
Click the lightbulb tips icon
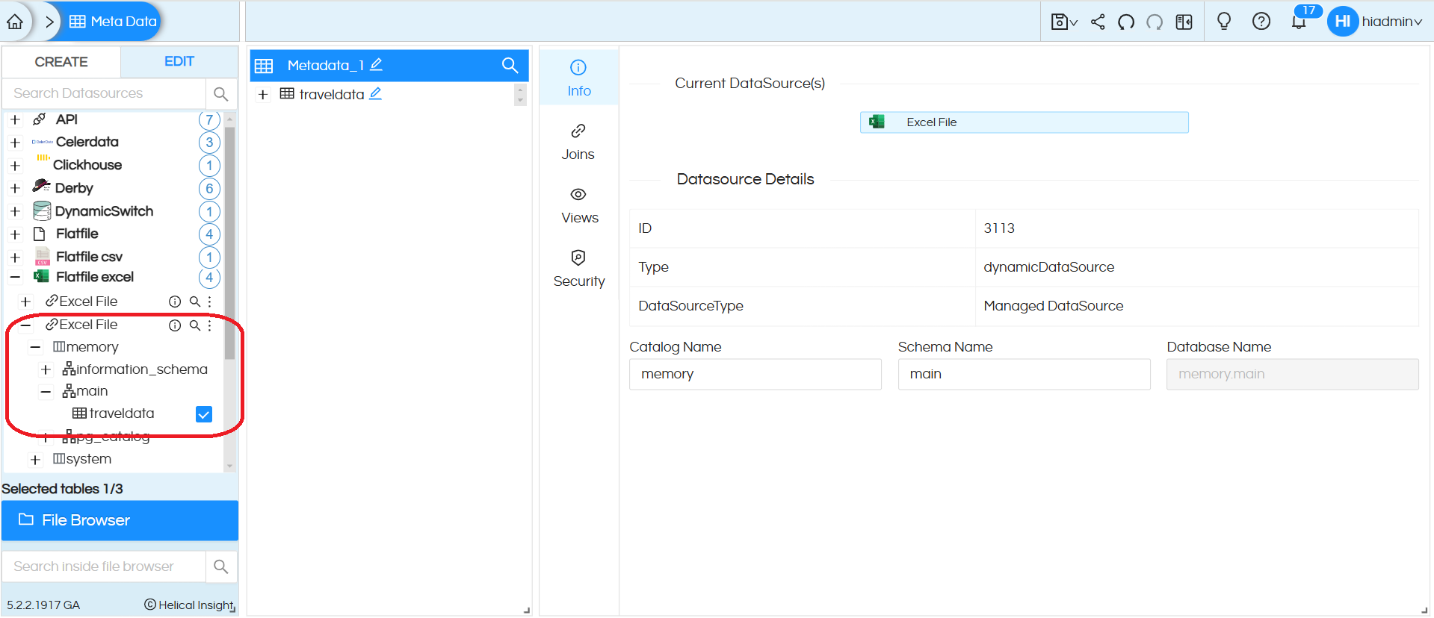point(1224,22)
